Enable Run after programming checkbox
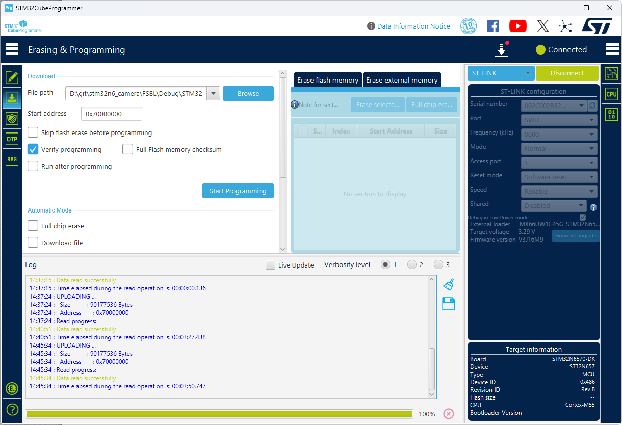The image size is (622, 425). 33,166
